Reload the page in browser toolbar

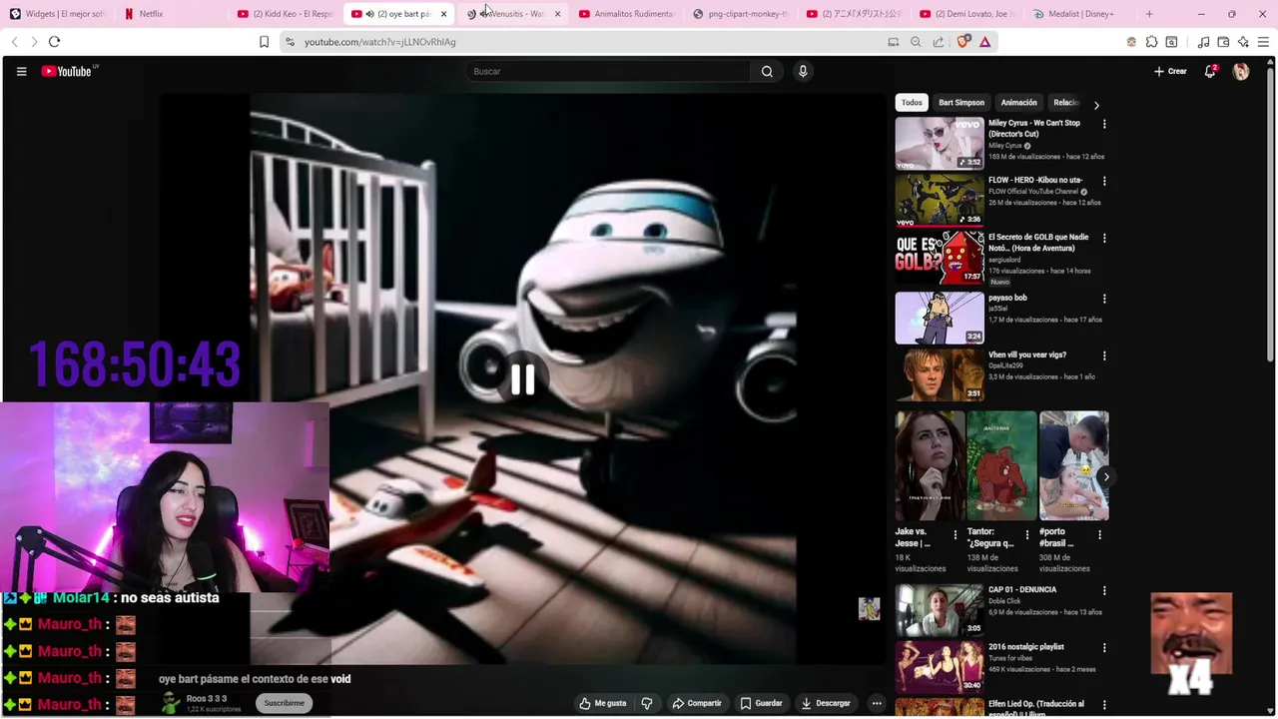[x=54, y=42]
